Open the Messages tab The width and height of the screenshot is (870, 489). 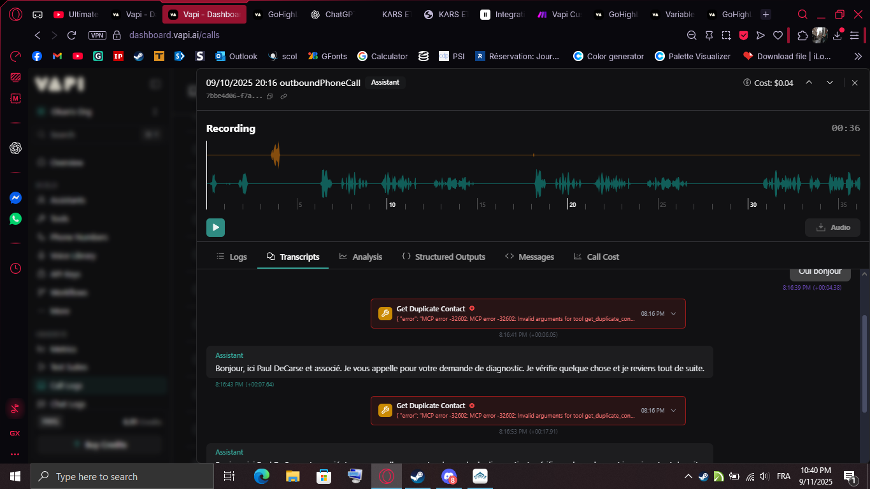pyautogui.click(x=529, y=257)
